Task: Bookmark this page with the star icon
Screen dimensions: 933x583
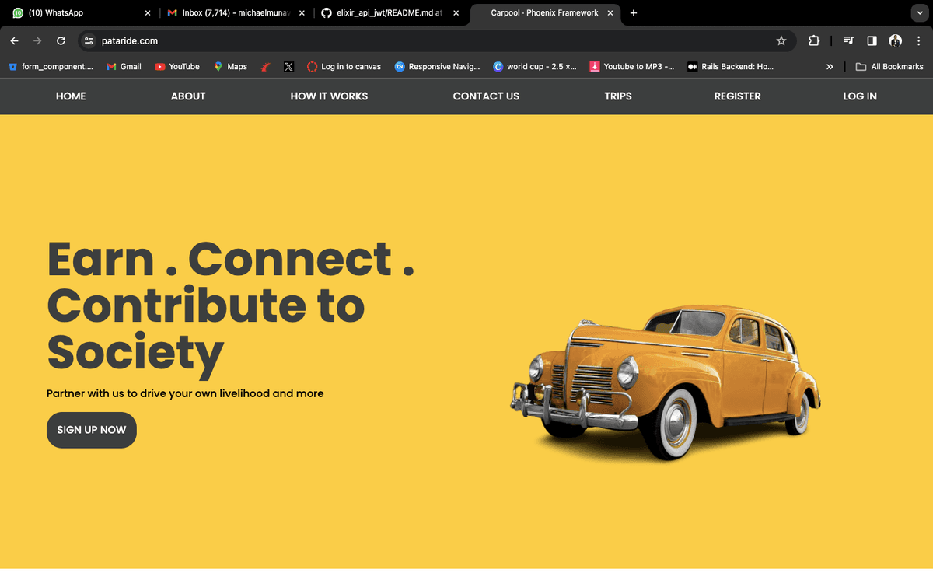Action: (781, 40)
